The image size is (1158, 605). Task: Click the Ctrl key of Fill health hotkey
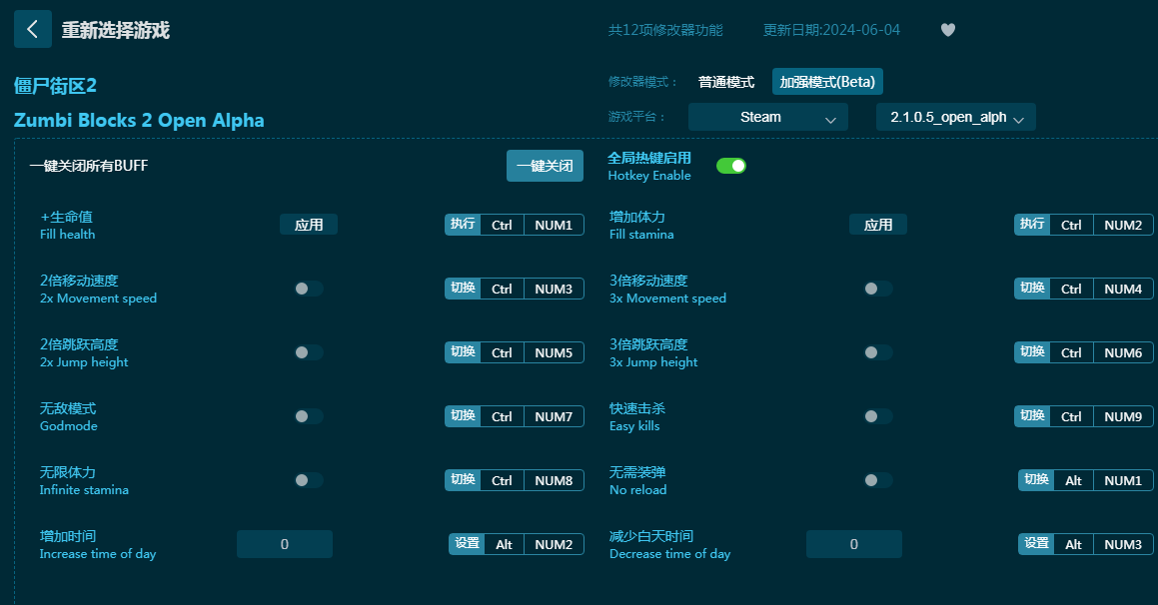[x=503, y=225]
